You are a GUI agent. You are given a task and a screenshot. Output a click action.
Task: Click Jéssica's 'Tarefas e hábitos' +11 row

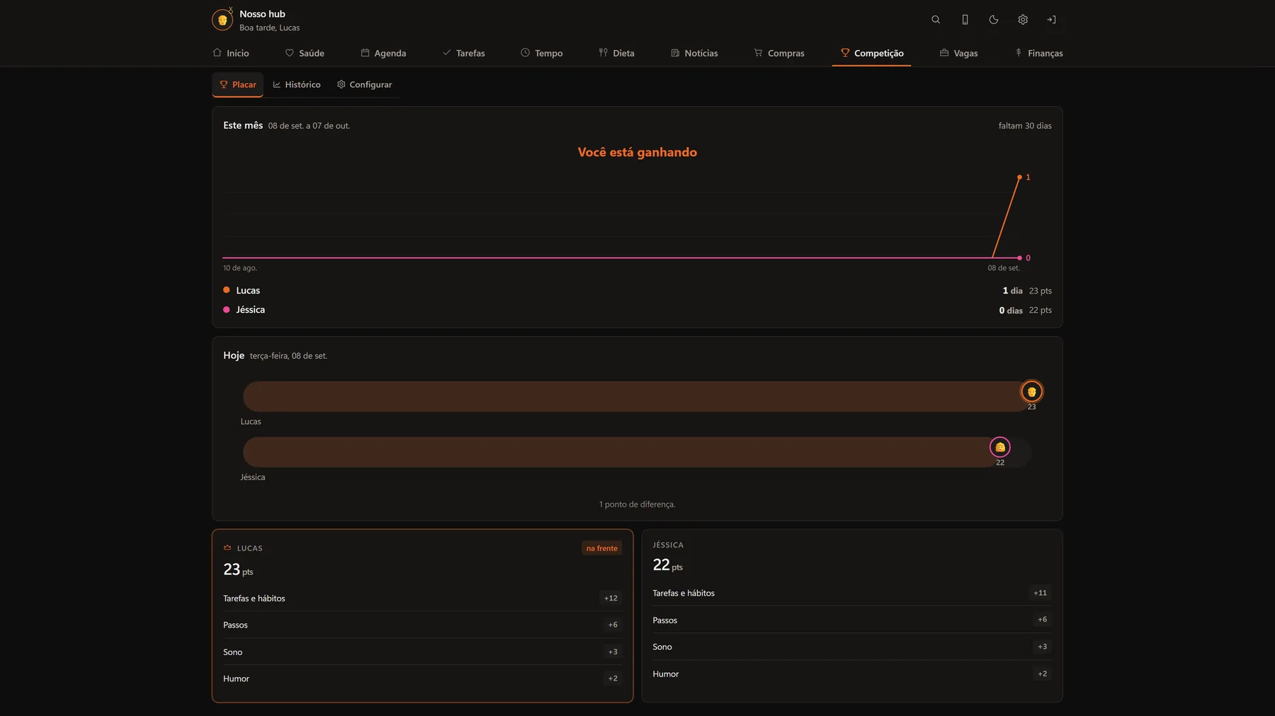point(852,593)
